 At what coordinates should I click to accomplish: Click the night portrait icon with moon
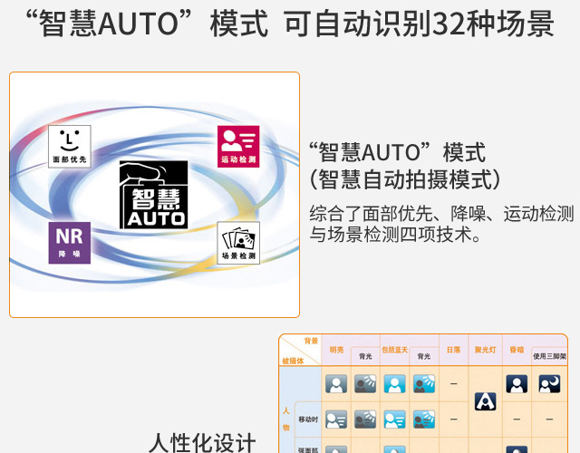(549, 384)
